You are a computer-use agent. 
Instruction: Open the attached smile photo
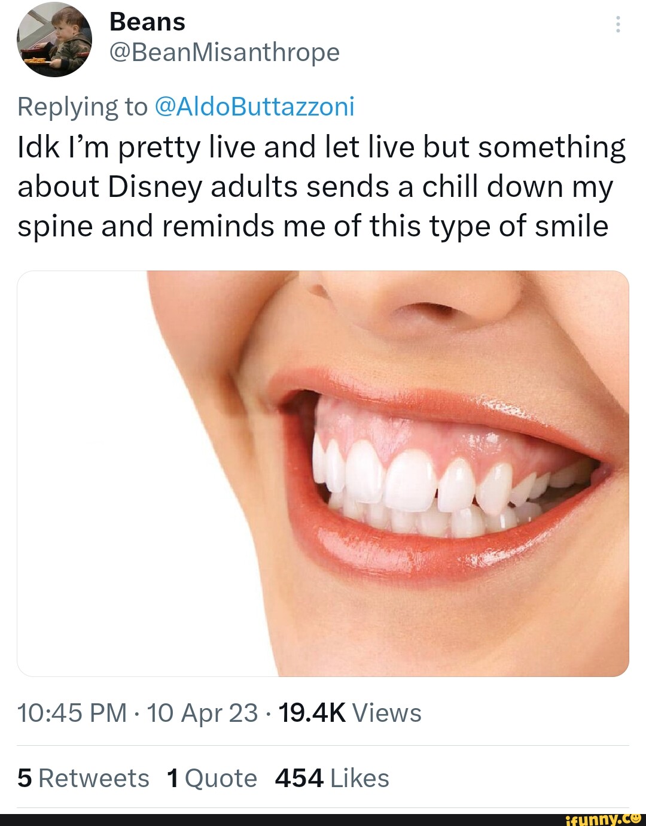pos(323,473)
